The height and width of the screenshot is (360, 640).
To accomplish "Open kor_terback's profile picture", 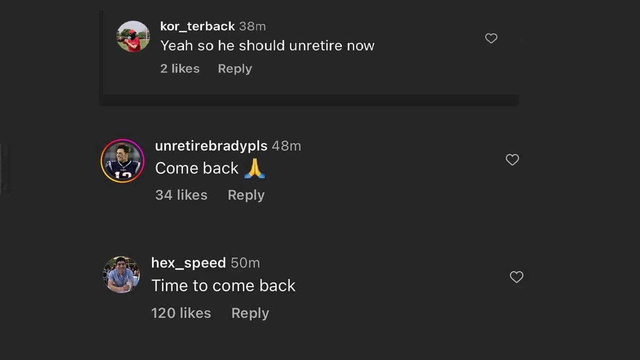I will 133,36.
